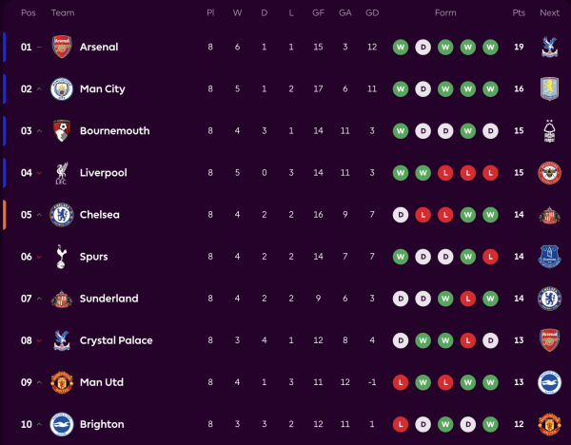Click Everton crest in Spurs' Next column
571x445 pixels.
pyautogui.click(x=549, y=256)
